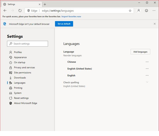159x136 pixels.
Task: Open more options for the English row
Action: coord(147,75)
